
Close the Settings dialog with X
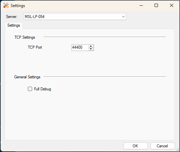[172, 5]
